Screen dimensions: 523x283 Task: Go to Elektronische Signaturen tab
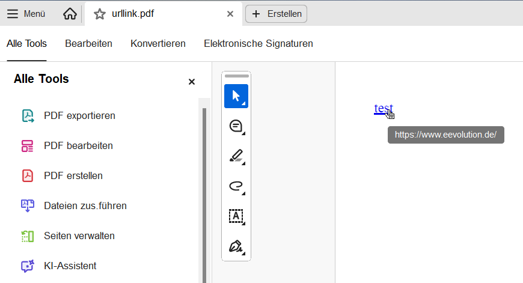coord(258,43)
